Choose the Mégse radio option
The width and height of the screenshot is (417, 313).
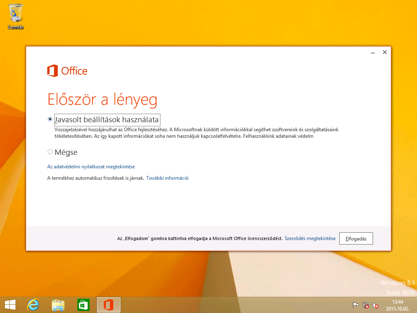tap(50, 152)
